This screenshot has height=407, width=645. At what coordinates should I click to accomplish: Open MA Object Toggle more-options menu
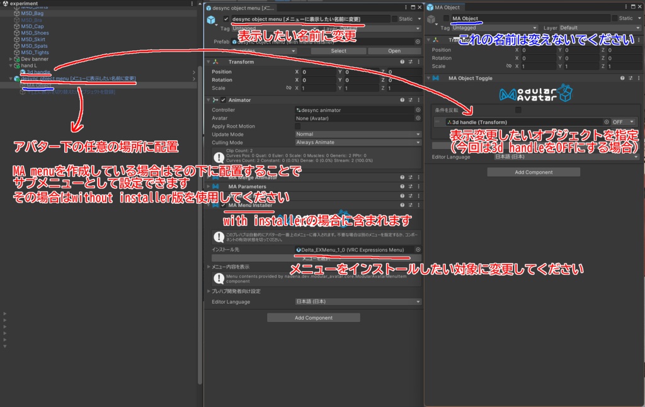639,78
